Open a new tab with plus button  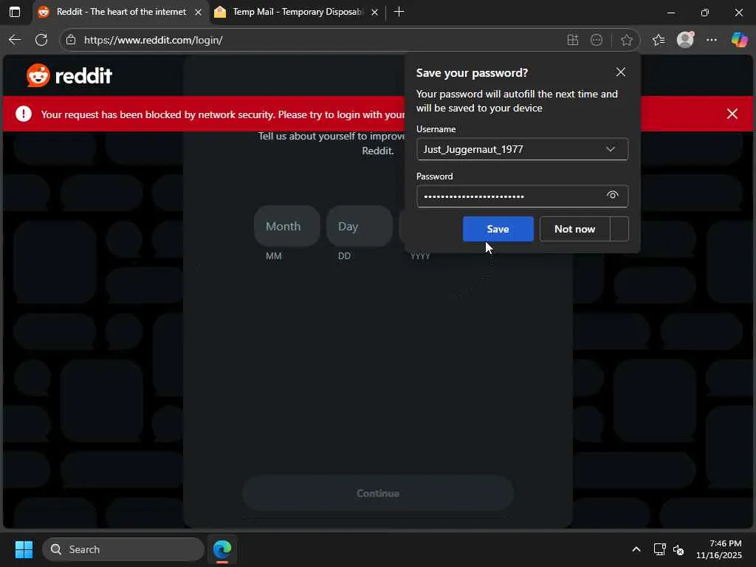click(x=399, y=12)
